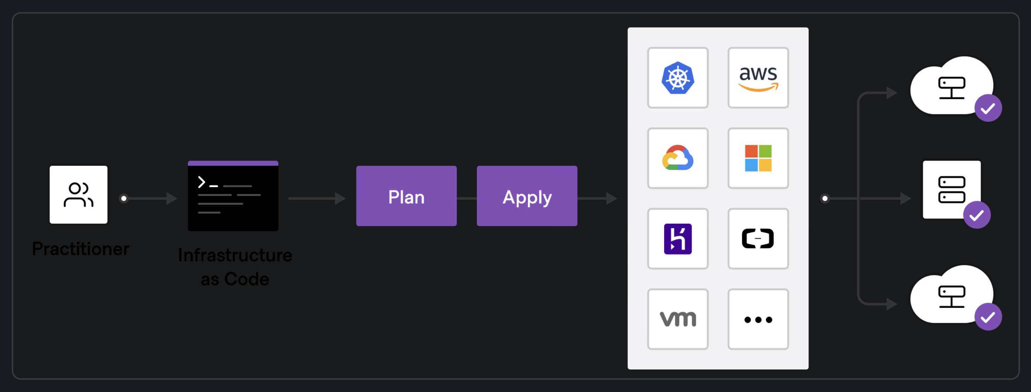Select the Kubernetes provider logo
The image size is (1031, 392).
pos(677,78)
